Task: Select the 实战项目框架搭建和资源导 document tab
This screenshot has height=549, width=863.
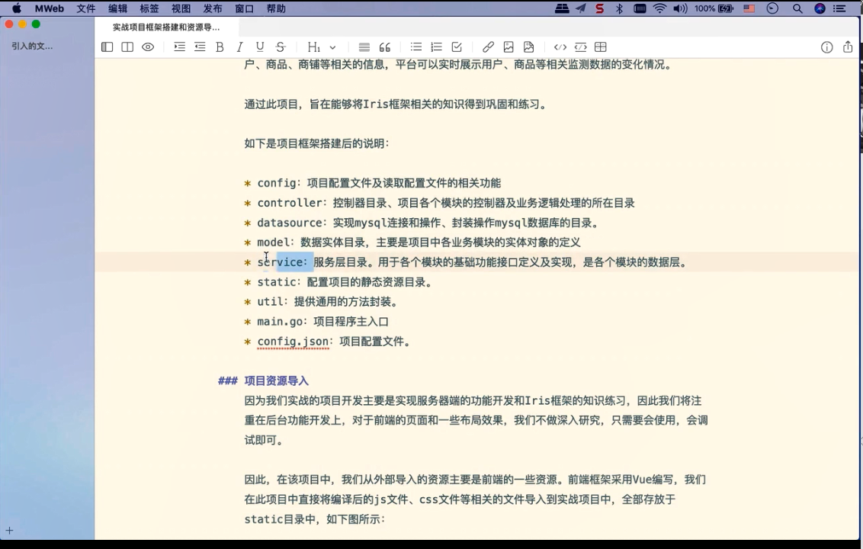Action: tap(166, 27)
